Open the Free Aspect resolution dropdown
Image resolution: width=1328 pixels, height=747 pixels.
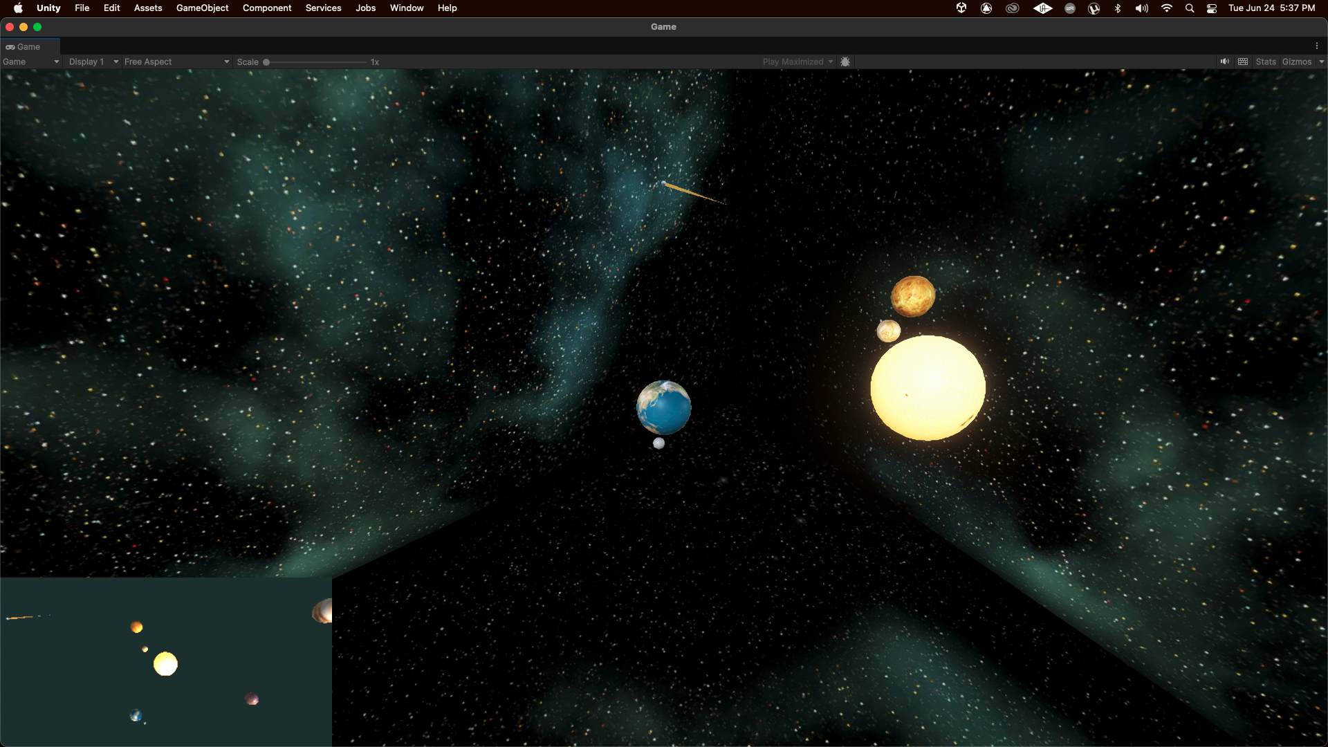click(176, 62)
